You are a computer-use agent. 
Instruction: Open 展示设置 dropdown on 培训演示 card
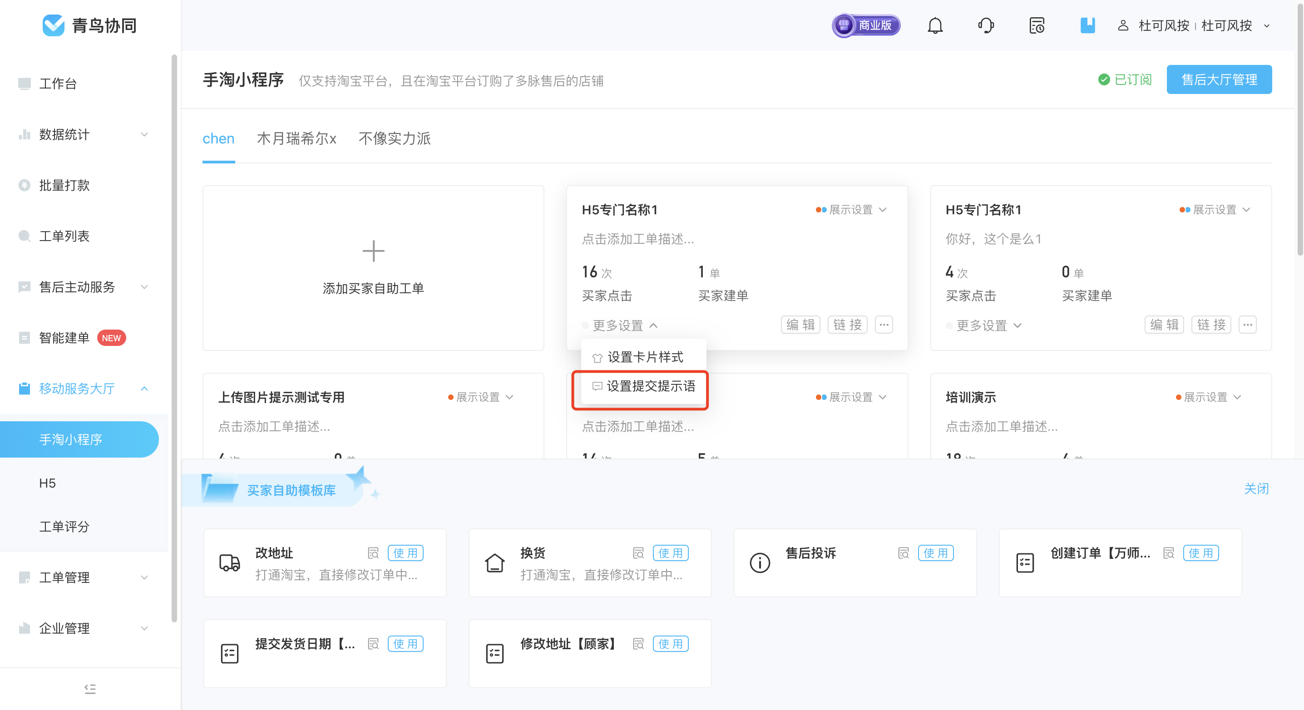(1209, 397)
